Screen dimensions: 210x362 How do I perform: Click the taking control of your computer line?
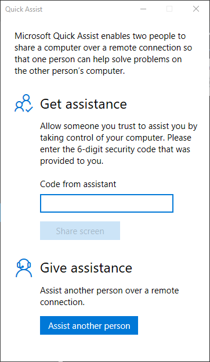115,138
